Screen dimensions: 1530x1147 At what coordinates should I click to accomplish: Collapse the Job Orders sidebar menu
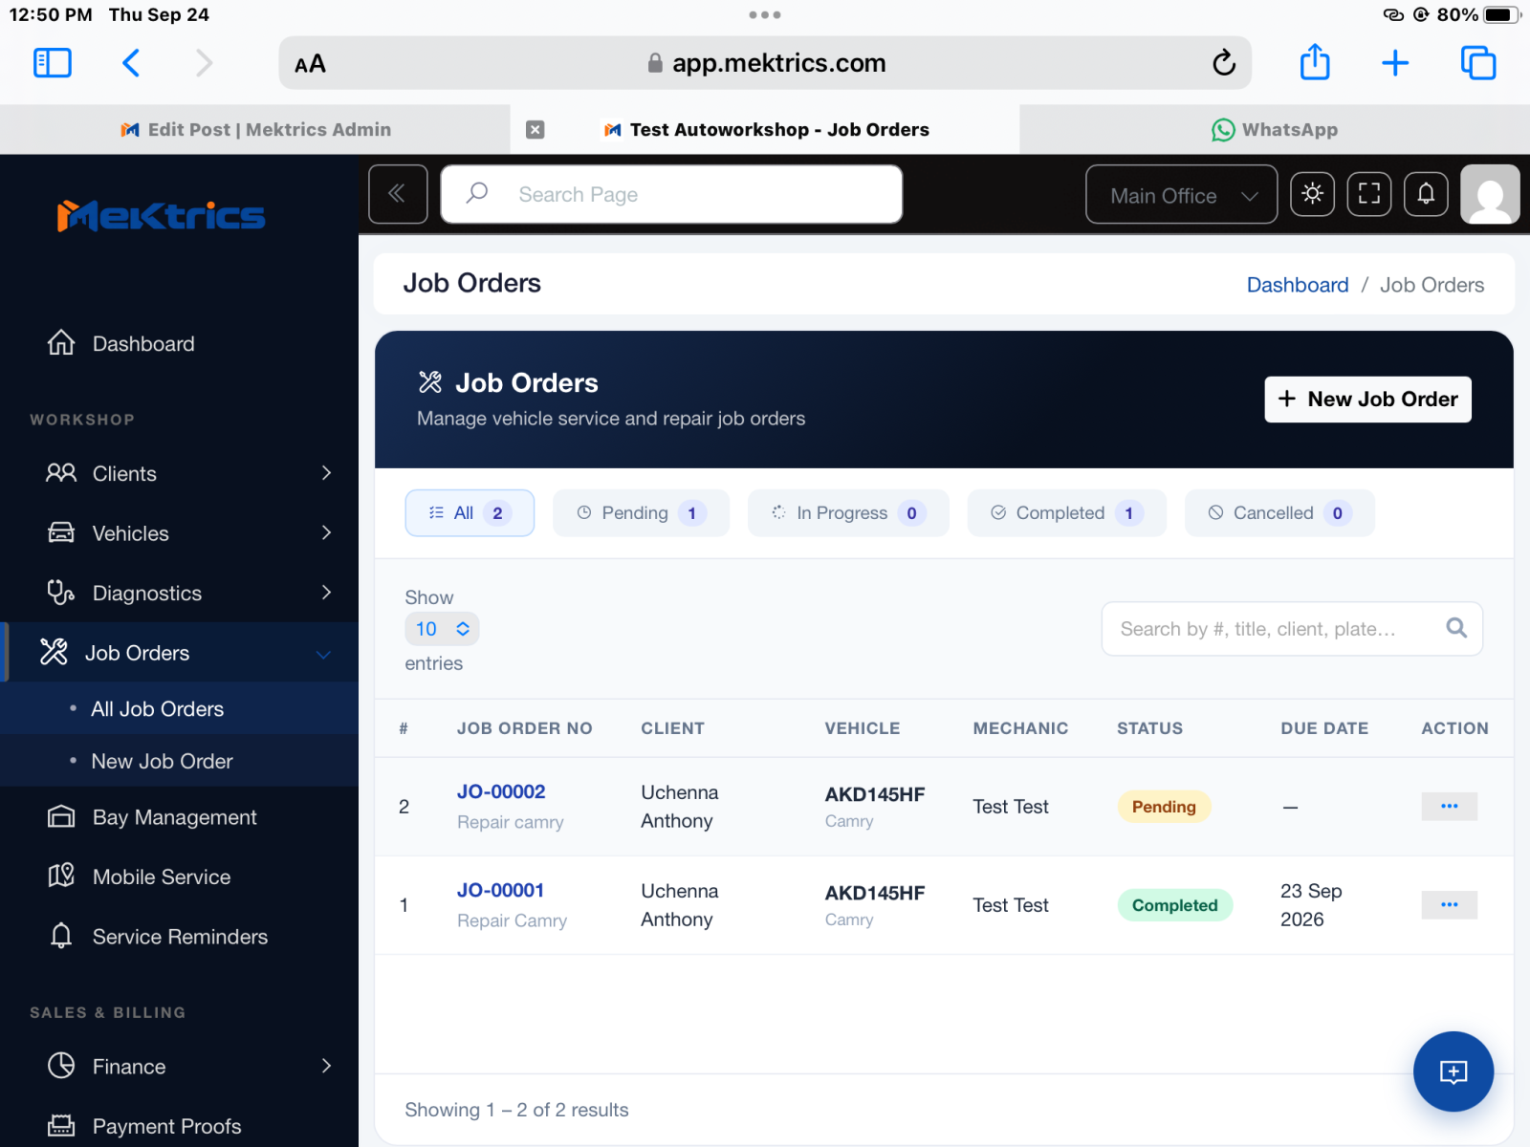[x=179, y=653]
